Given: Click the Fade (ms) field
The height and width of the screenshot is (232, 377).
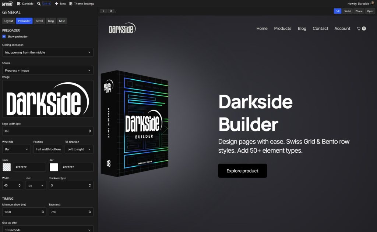Looking at the screenshot, I should point(71,212).
